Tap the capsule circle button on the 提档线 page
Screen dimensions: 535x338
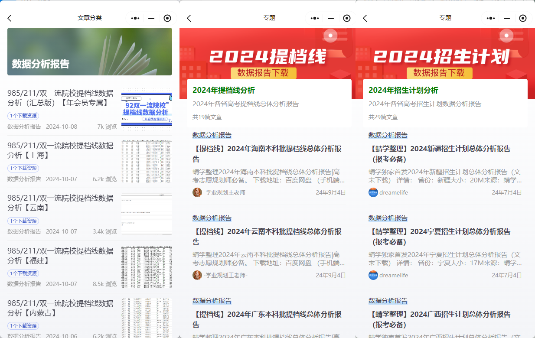coord(346,18)
